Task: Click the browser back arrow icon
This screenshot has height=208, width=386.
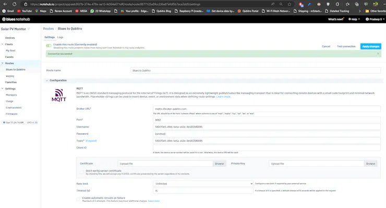Action: coord(5,4)
